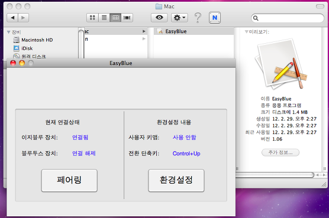This screenshot has height=218, width=329.
Task: Close the EasyBlue window
Action: point(13,63)
